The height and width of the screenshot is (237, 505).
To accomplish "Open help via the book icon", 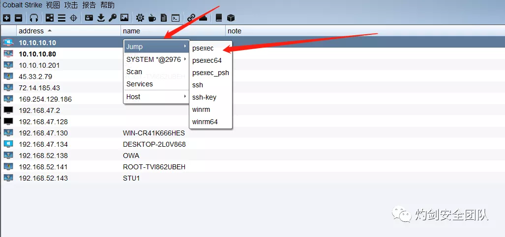I will click(219, 18).
